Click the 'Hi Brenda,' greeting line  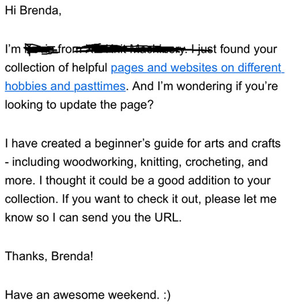(33, 10)
